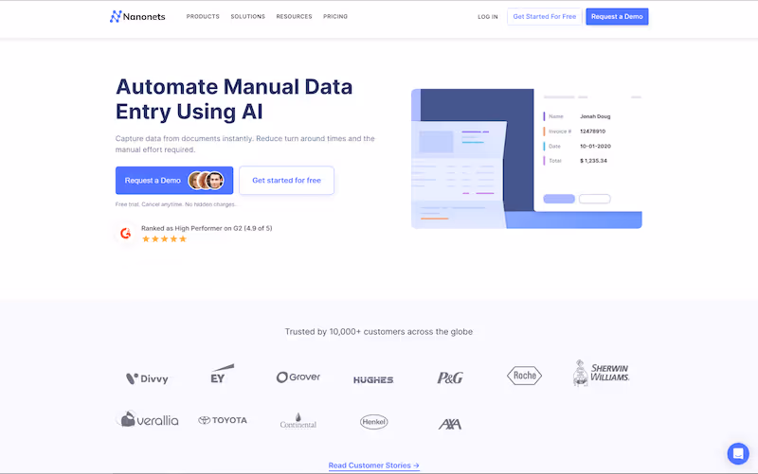Click the Verallia customer logo
Image resolution: width=758 pixels, height=474 pixels.
[148, 419]
